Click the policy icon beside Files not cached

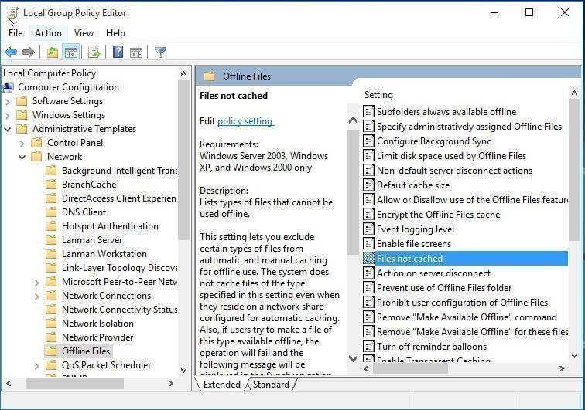pos(368,258)
